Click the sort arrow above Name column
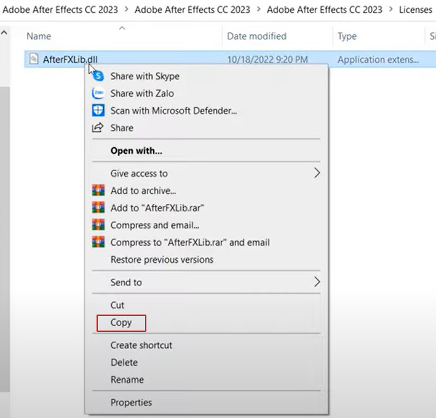The image size is (436, 418). click(x=122, y=28)
